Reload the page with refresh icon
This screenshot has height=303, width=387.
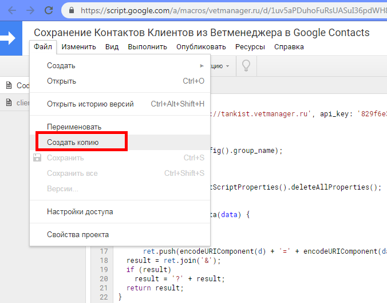[49, 10]
